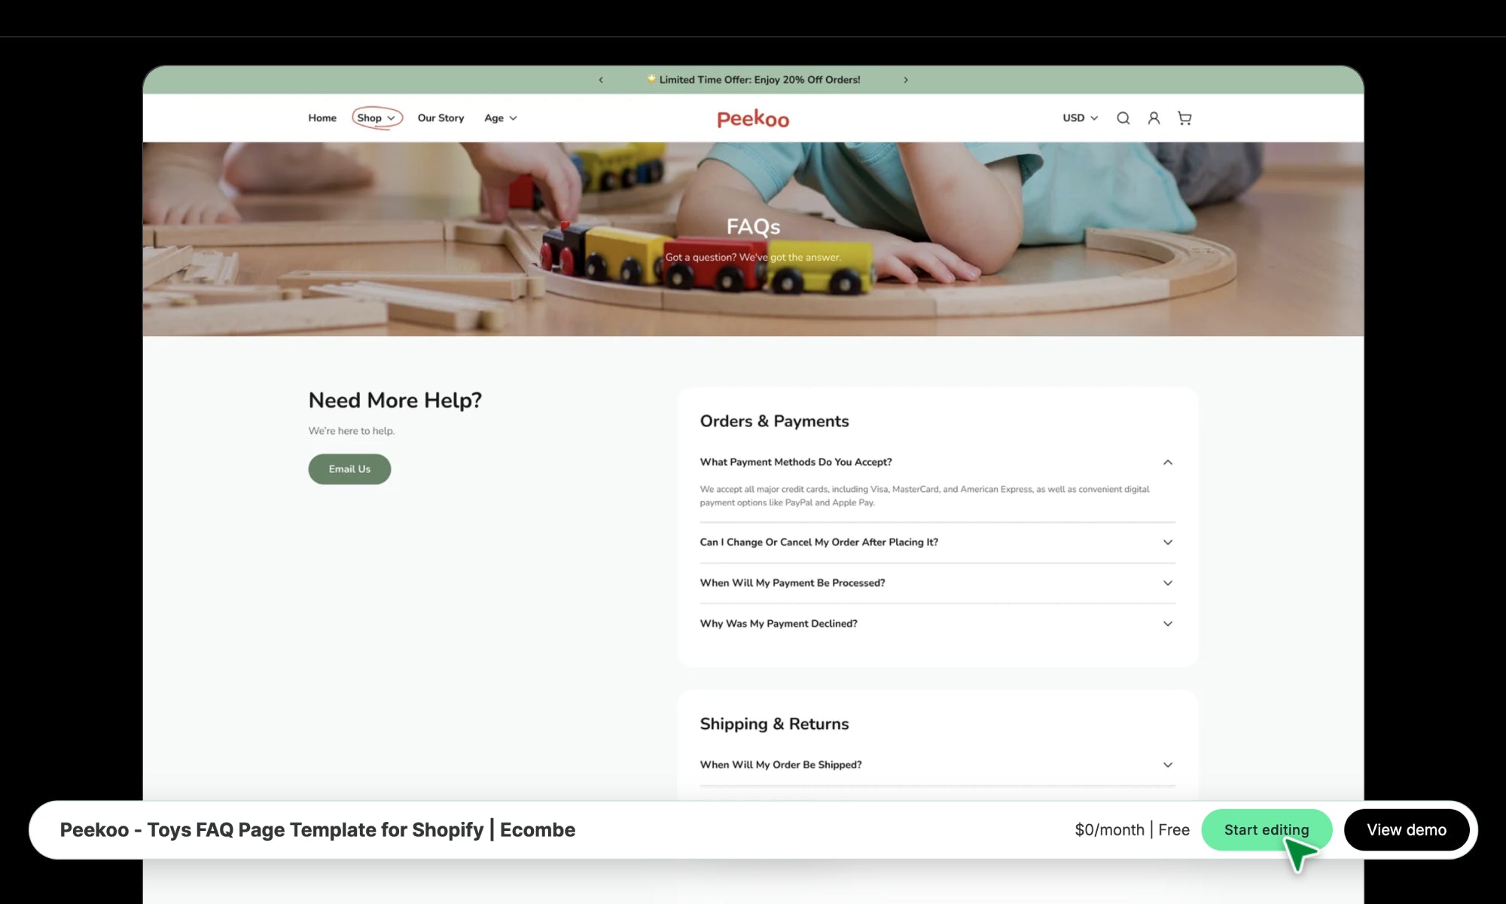Go to the Home menu item
1506x904 pixels.
[x=322, y=118]
